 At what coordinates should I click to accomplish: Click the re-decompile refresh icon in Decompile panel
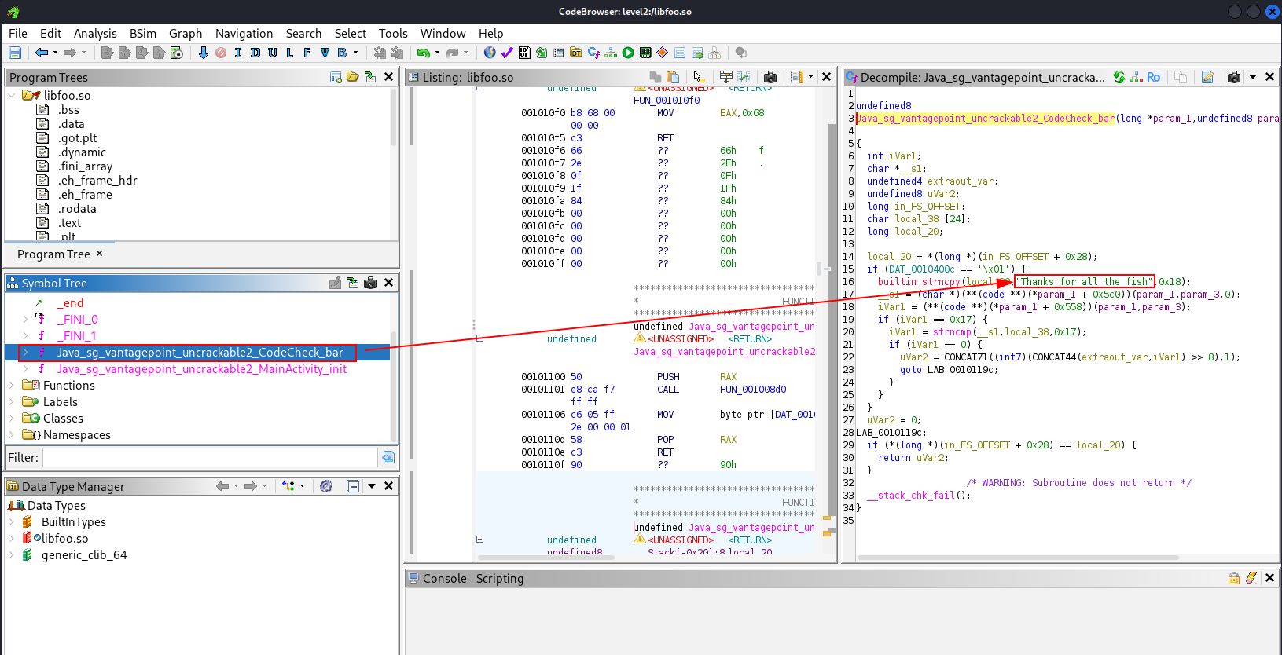1119,77
